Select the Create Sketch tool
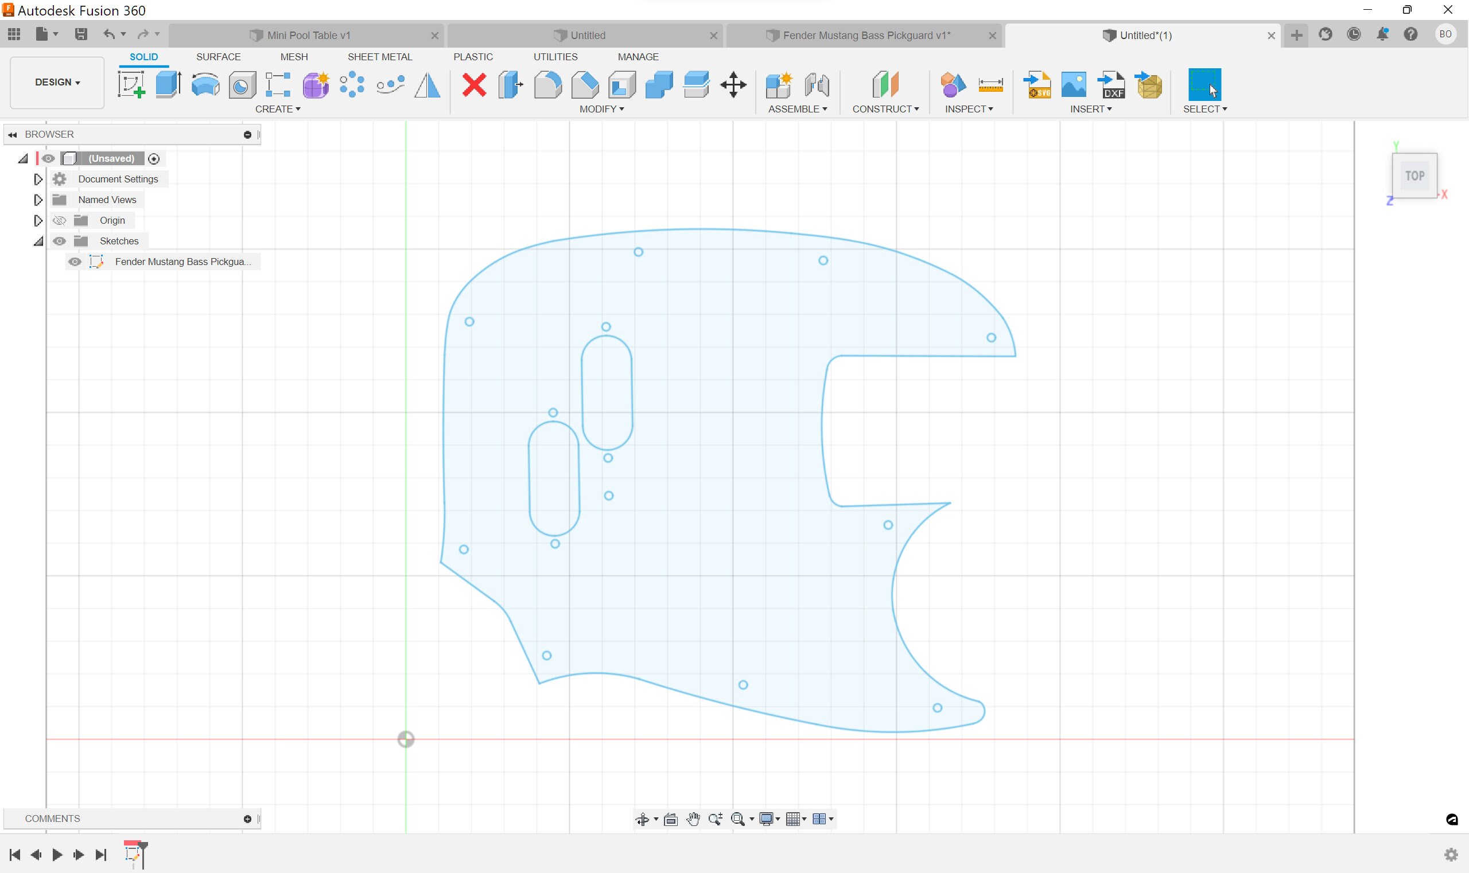 click(132, 84)
